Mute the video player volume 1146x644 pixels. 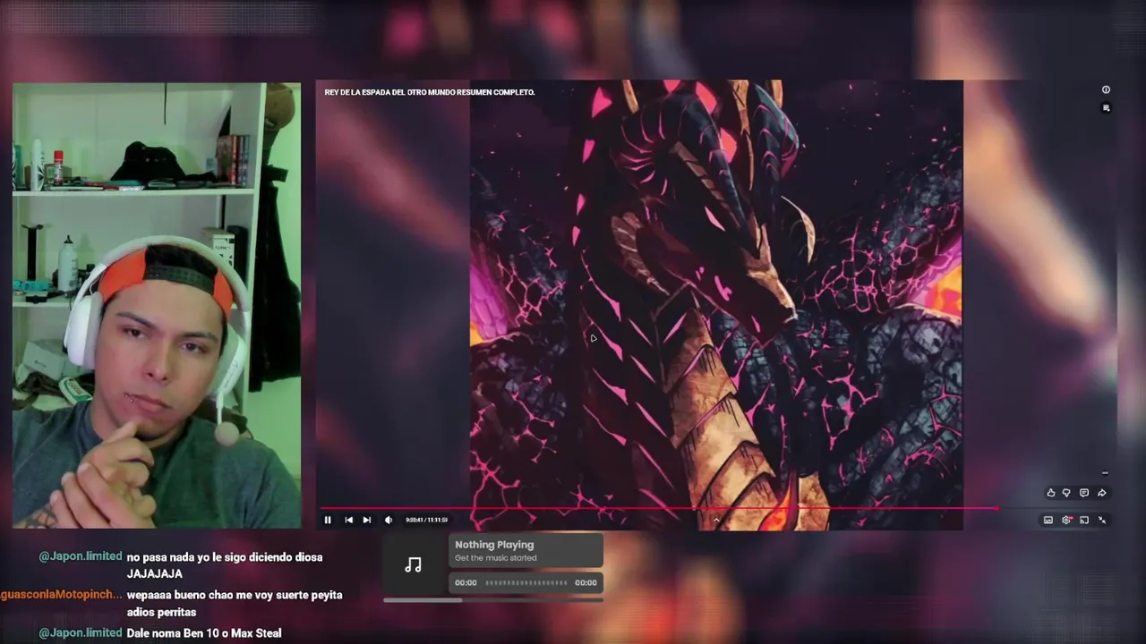tap(389, 520)
